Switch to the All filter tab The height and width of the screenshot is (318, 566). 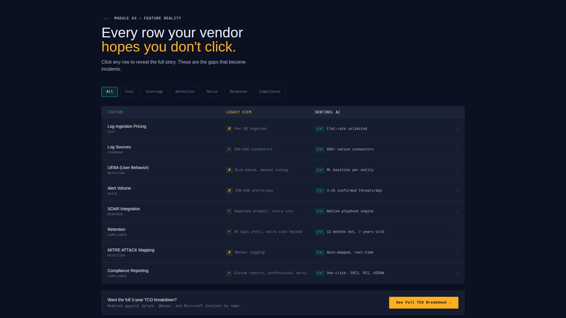coord(109,92)
